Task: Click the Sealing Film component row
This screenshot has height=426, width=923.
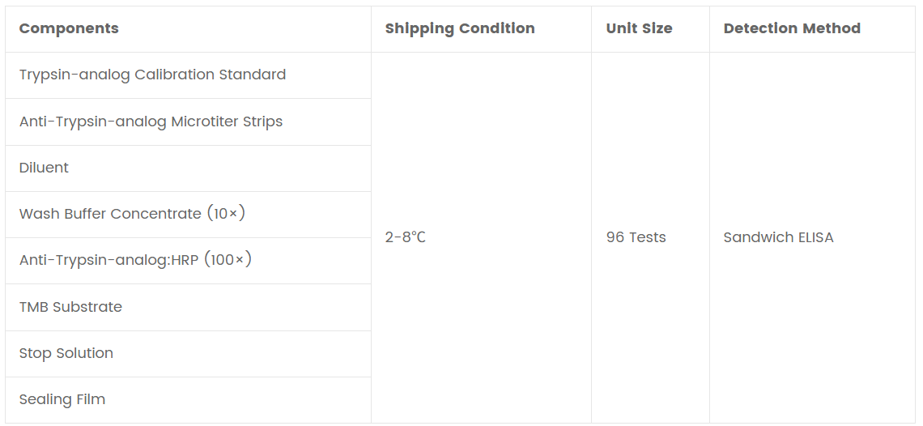Action: [x=62, y=399]
